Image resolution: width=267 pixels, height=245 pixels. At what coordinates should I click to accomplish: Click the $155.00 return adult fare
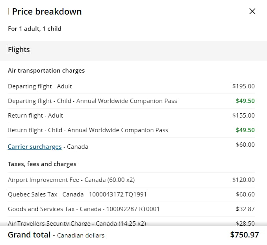pos(243,116)
